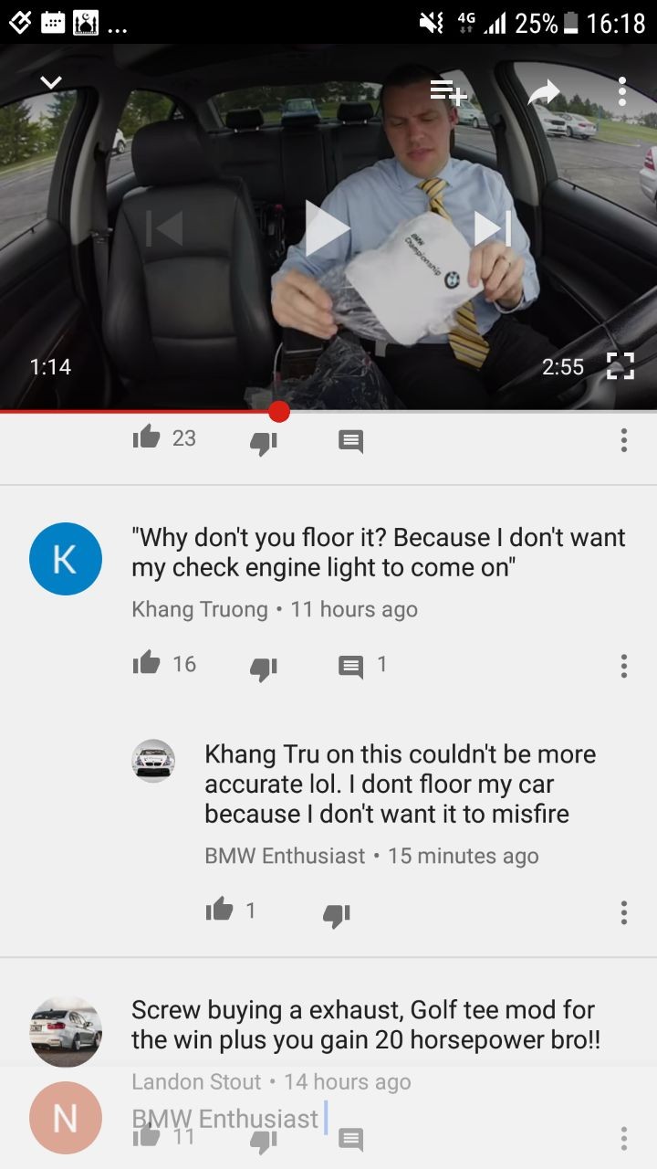Image resolution: width=657 pixels, height=1169 pixels.
Task: Skip to next video
Action: click(x=492, y=228)
